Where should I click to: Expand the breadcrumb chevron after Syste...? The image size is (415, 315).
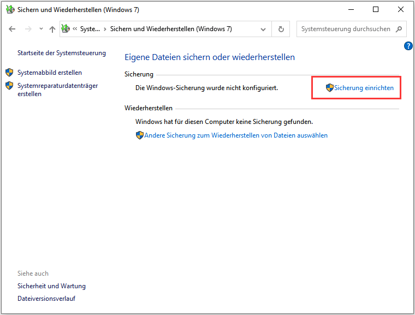click(105, 29)
